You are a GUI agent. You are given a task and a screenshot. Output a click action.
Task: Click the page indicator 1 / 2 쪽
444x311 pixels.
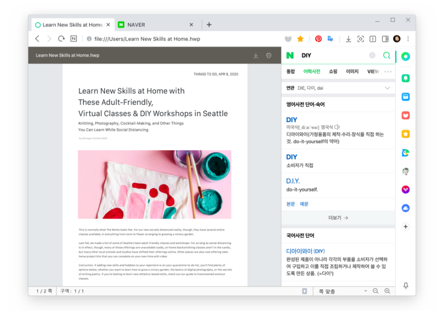click(x=44, y=291)
